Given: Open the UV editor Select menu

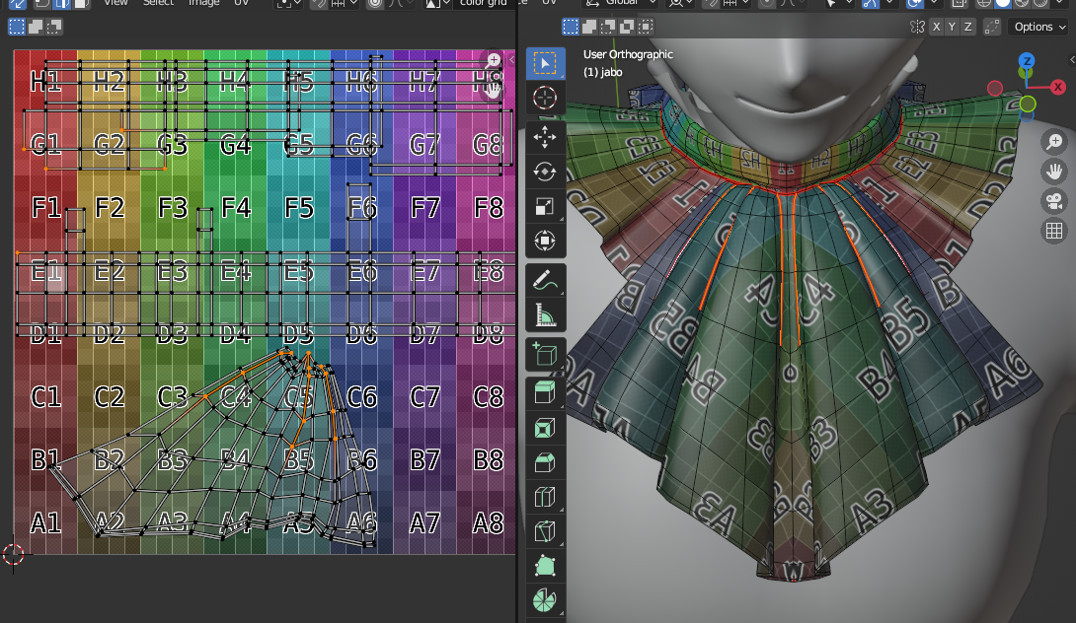Looking at the screenshot, I should click(x=158, y=3).
